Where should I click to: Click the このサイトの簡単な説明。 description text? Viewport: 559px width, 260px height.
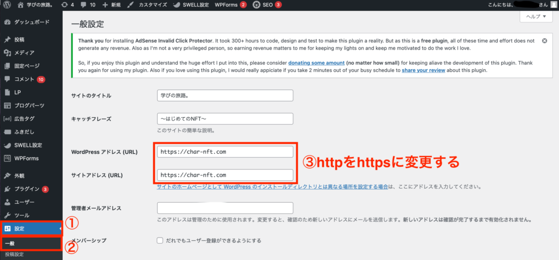coord(186,131)
